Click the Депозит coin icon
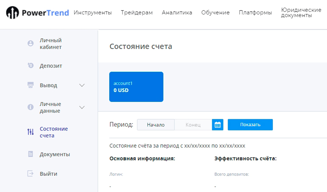Viewport: 327px width, 192px height. point(31,65)
